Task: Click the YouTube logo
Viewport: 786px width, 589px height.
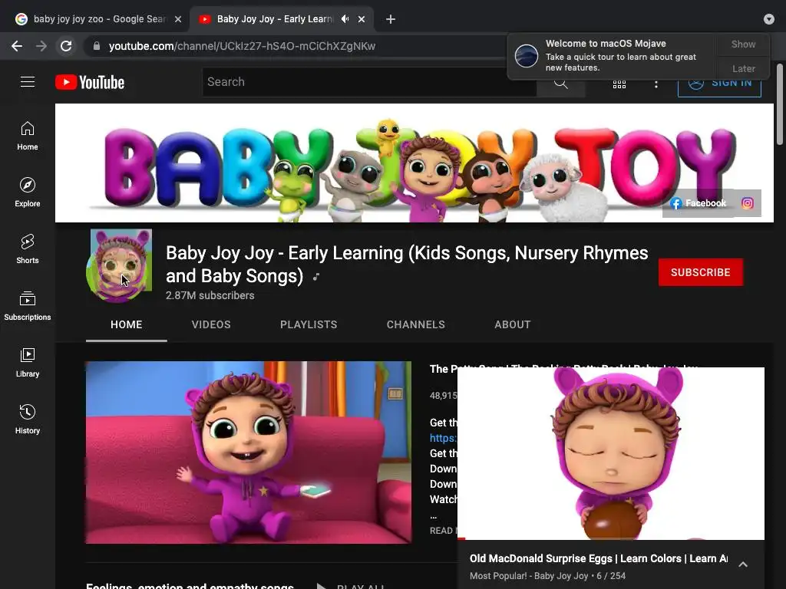Action: coord(90,82)
